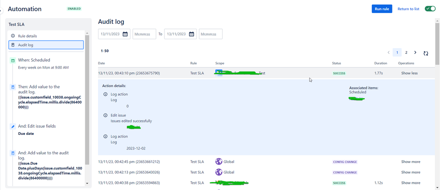Viewport: 445px width, 190px height.
Task: Show more for entry 23653643026
Action: click(411, 172)
